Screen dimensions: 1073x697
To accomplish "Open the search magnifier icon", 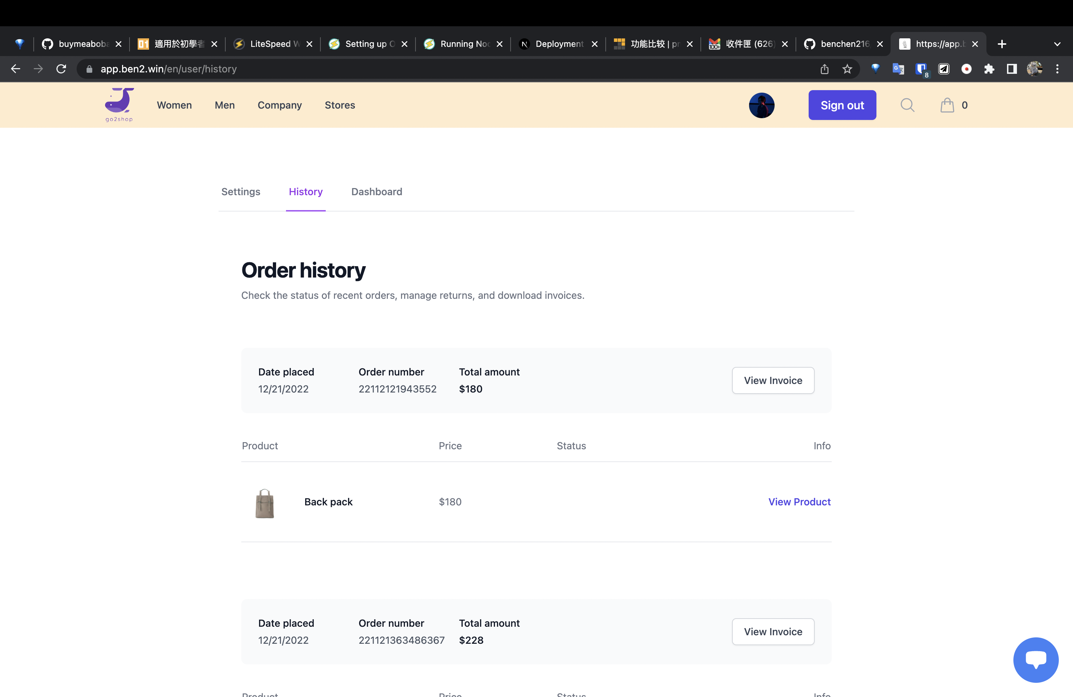I will (x=907, y=105).
